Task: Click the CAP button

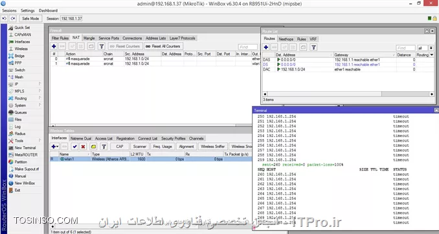Action: click(120, 147)
